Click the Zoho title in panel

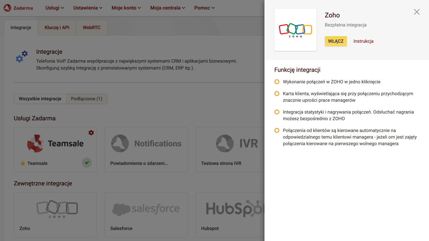tap(332, 15)
